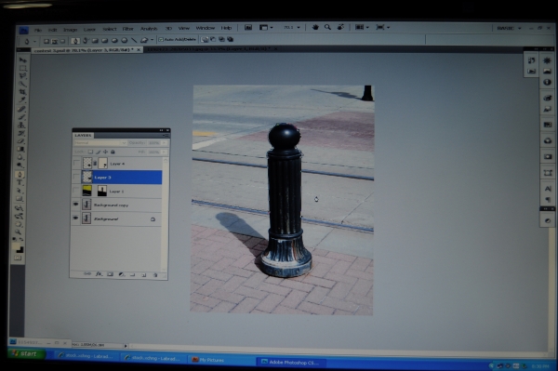Click the add layer mask icon
The image size is (558, 371).
pyautogui.click(x=111, y=274)
